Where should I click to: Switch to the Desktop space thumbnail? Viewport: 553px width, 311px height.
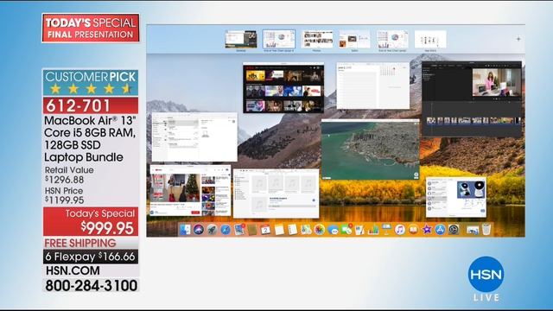(x=241, y=39)
